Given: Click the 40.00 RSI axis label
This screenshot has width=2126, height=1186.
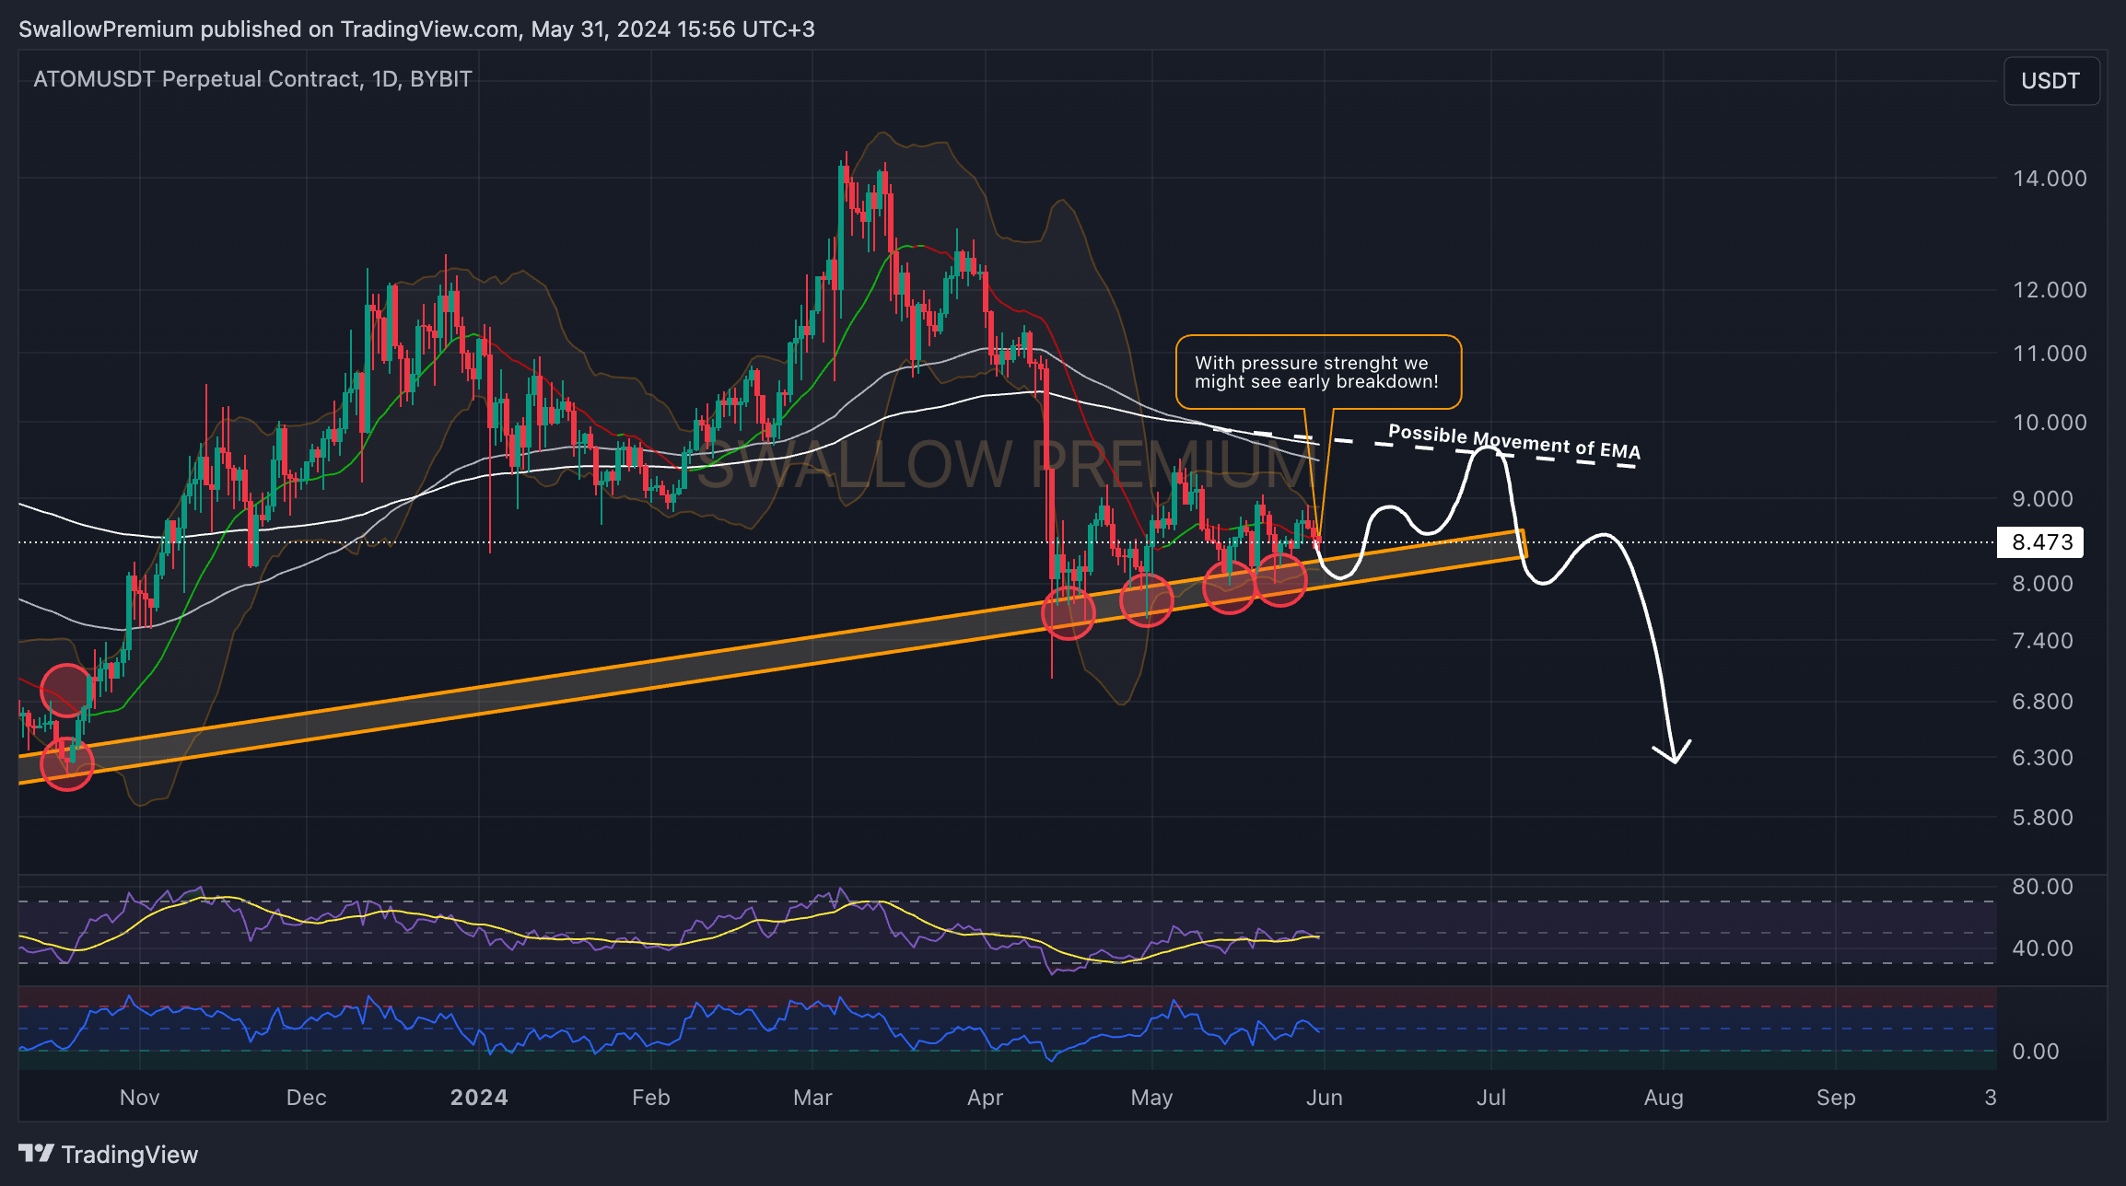Looking at the screenshot, I should point(2042,948).
